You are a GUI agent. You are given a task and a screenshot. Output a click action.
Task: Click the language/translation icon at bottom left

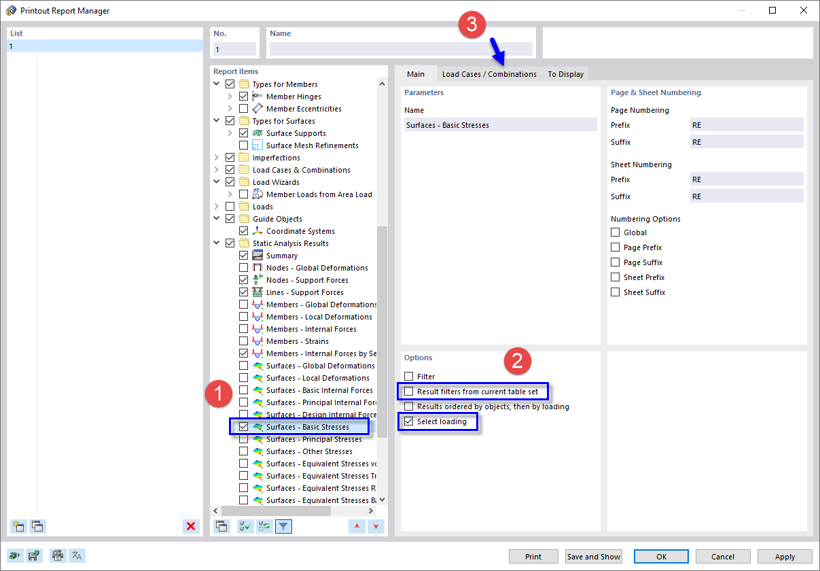[x=77, y=555]
